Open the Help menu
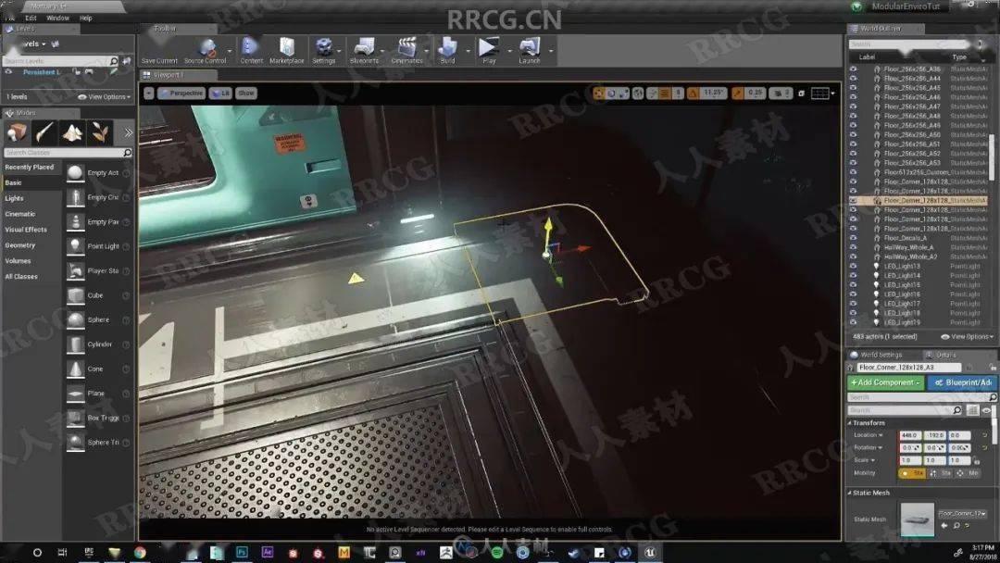The height and width of the screenshot is (563, 1000). pyautogui.click(x=85, y=18)
